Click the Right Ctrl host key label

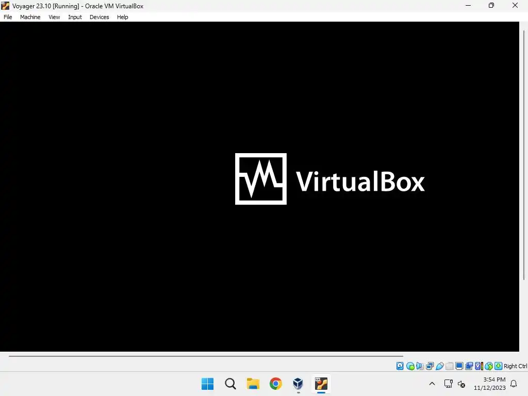515,366
